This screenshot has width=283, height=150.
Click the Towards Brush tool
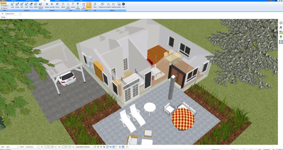coord(41,5)
